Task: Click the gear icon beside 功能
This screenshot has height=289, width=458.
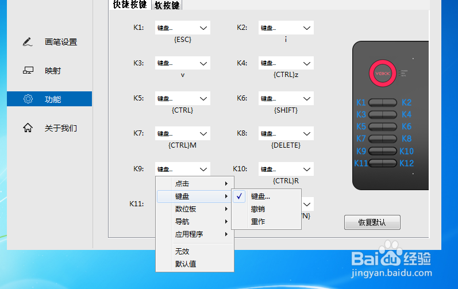Action: (x=28, y=99)
